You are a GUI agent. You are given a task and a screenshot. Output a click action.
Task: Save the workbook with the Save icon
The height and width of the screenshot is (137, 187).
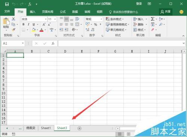coord(7,4)
